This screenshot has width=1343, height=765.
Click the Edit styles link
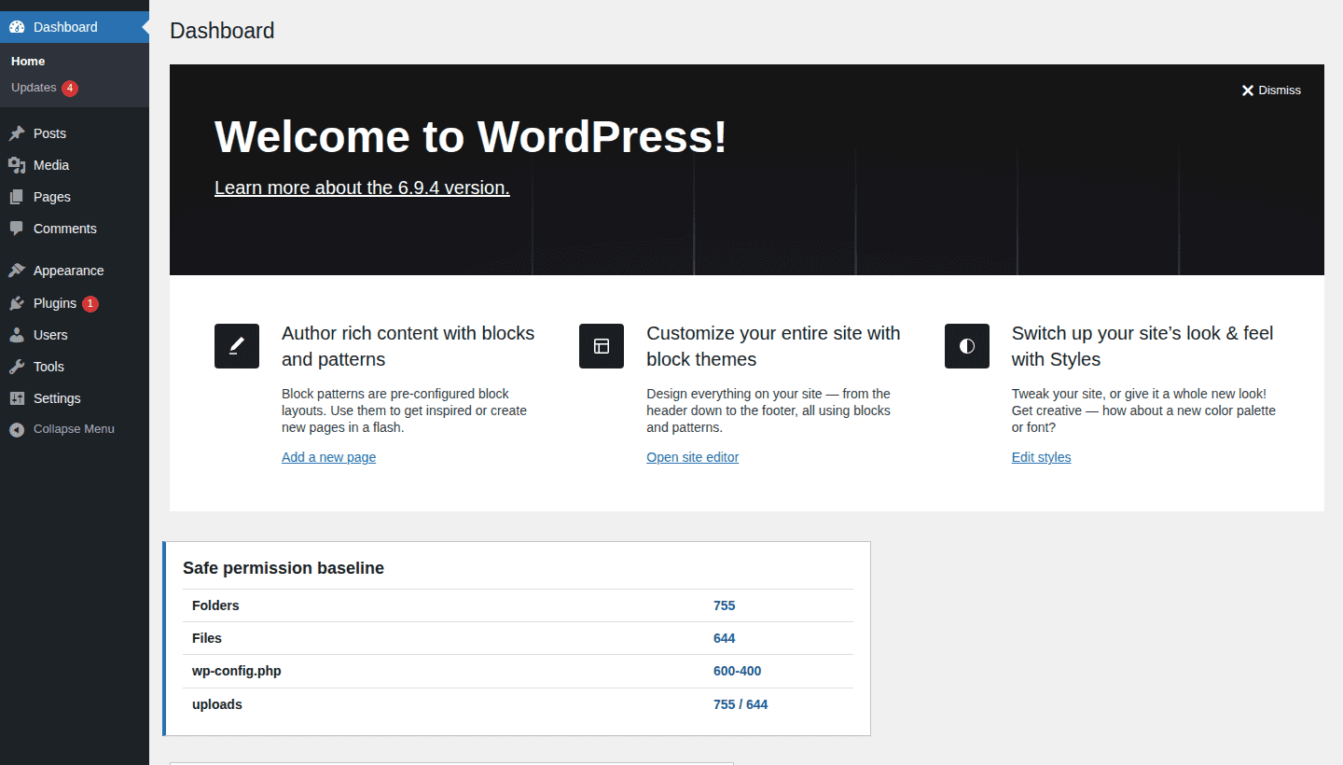point(1041,457)
